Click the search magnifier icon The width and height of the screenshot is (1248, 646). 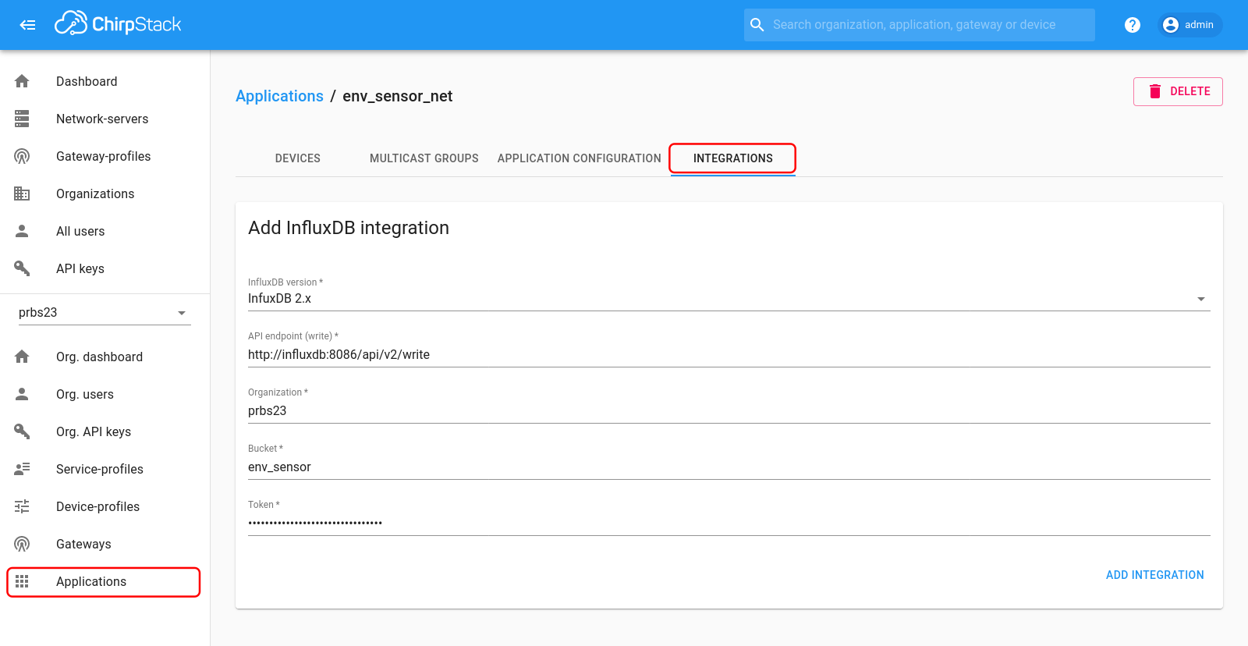coord(757,25)
